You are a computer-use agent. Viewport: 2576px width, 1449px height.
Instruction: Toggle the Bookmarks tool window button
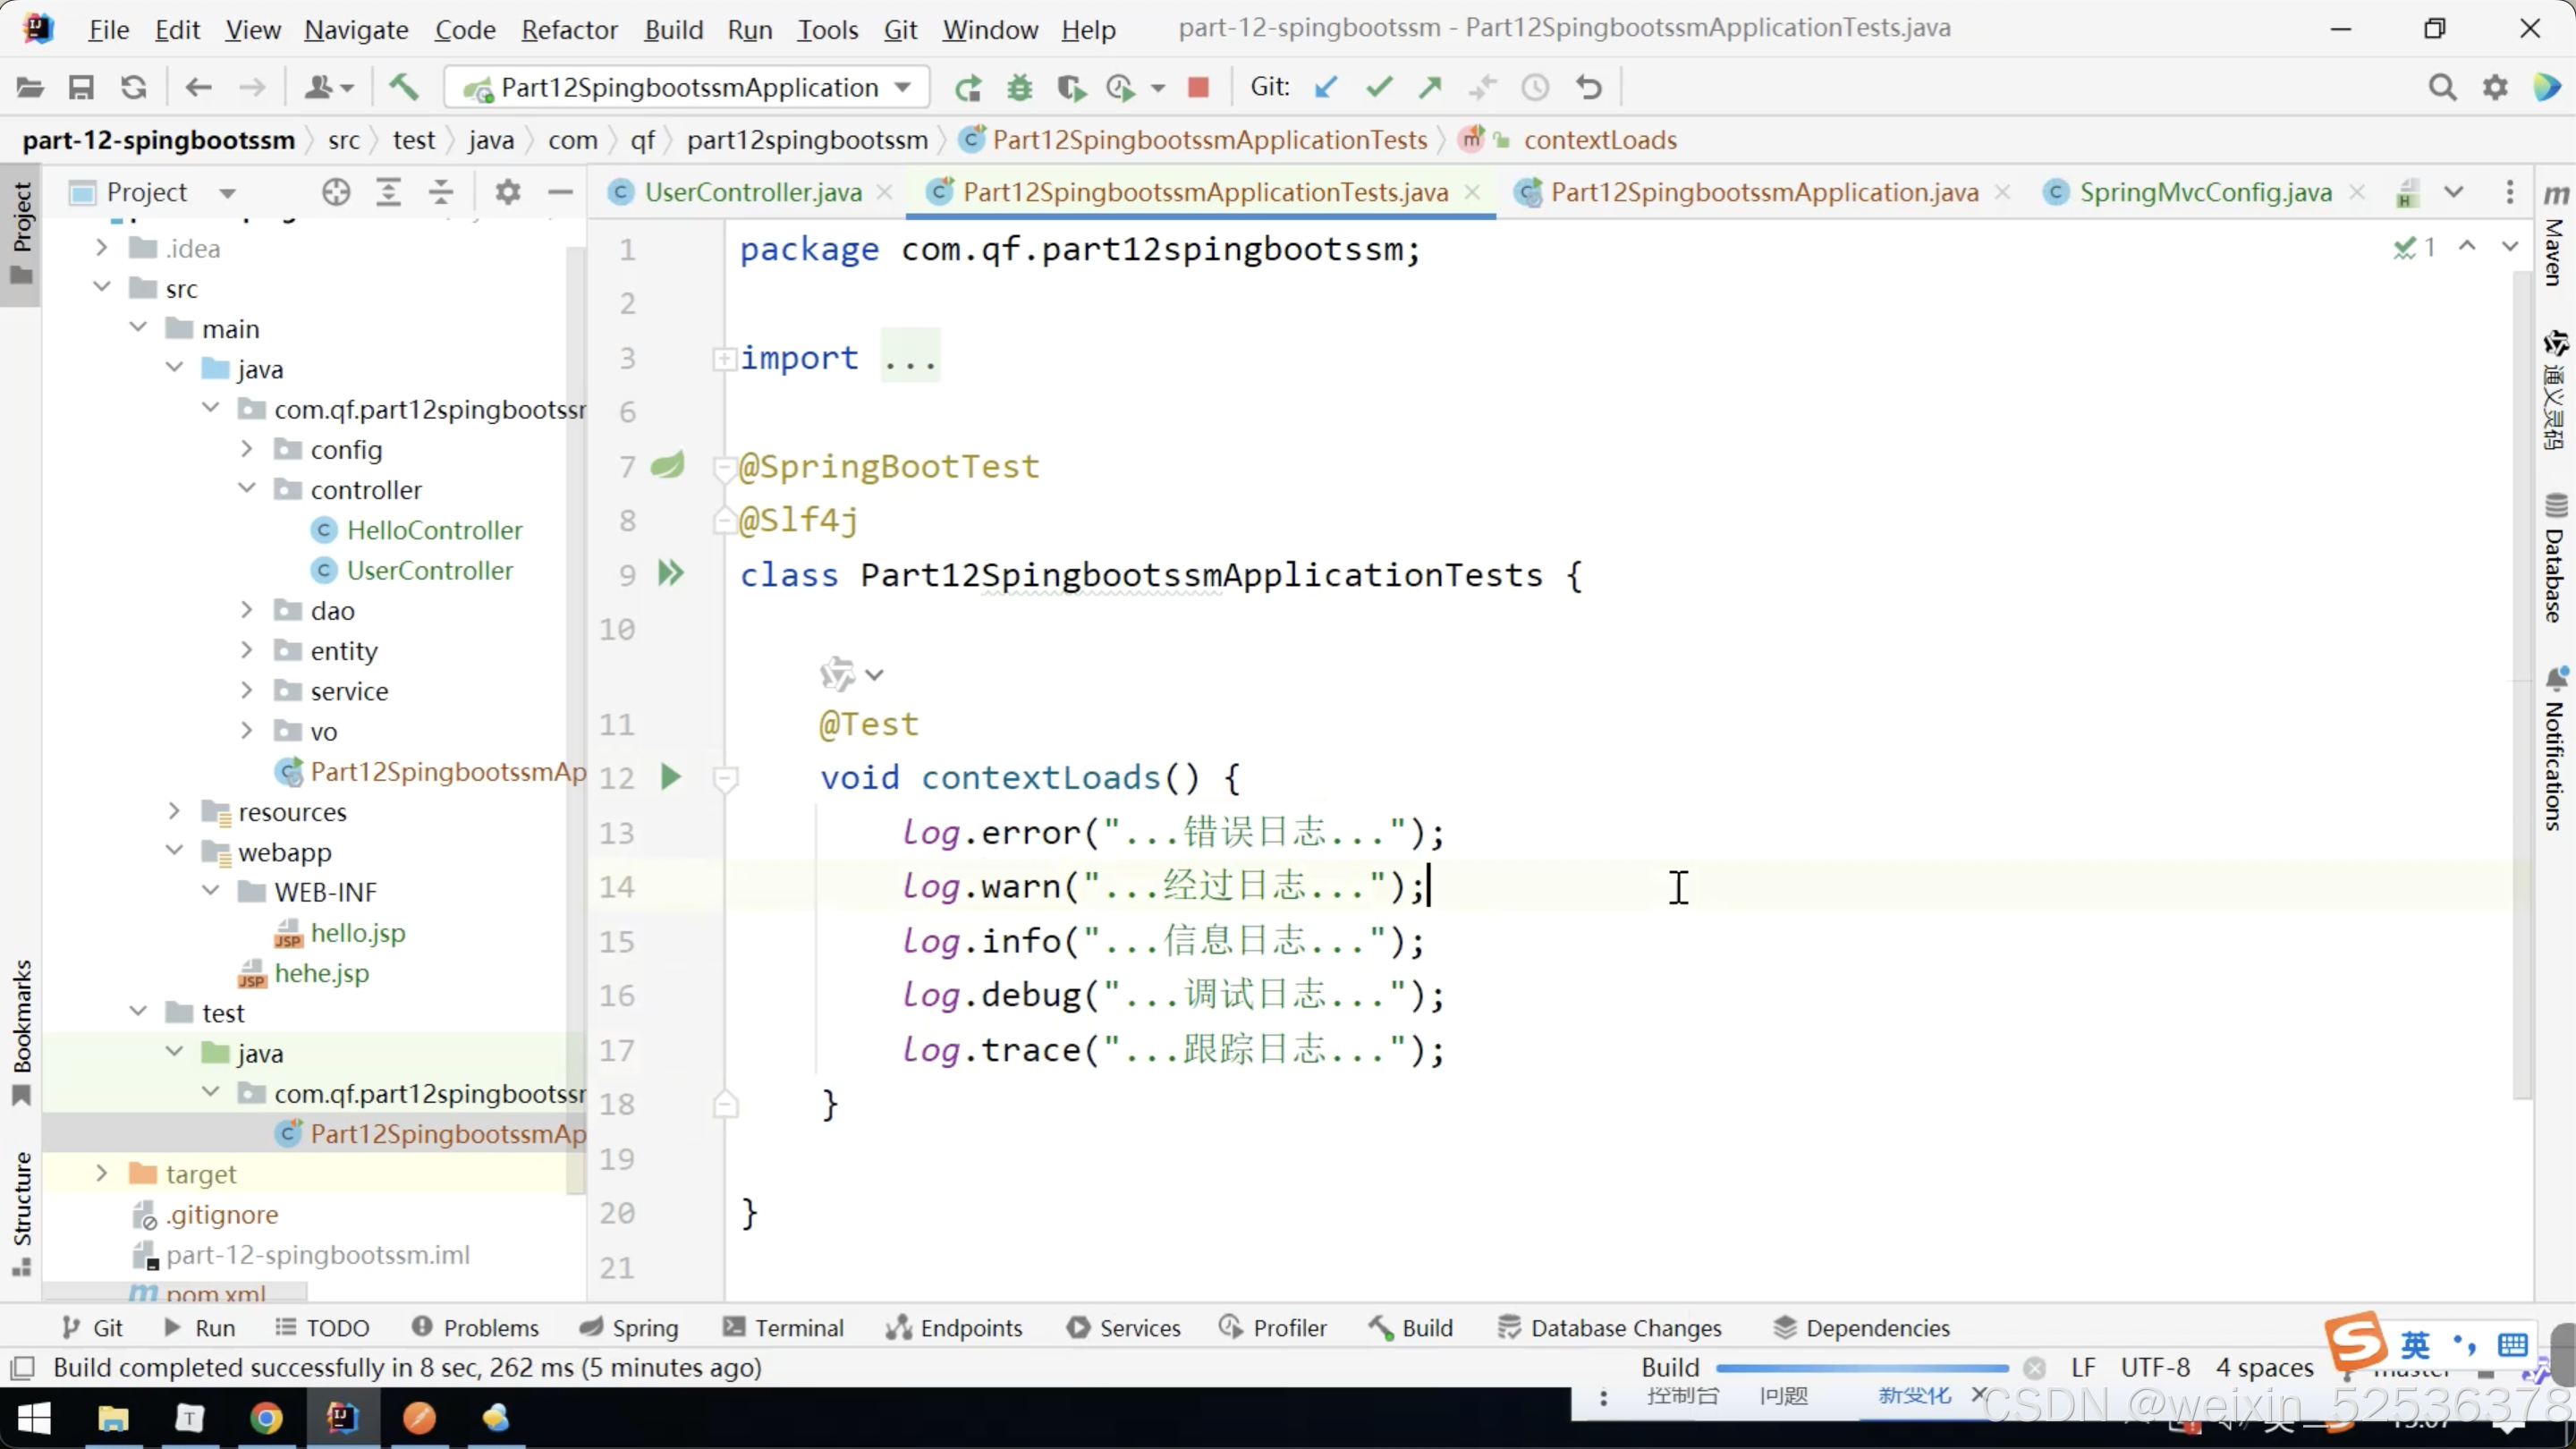click(x=21, y=1030)
